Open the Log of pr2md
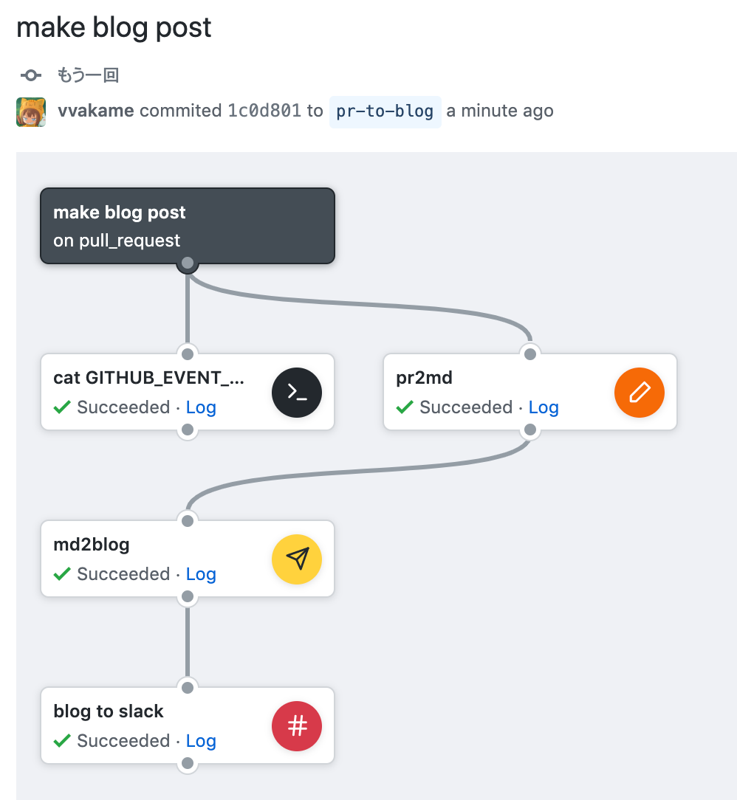Image resolution: width=737 pixels, height=800 pixels. (x=544, y=407)
